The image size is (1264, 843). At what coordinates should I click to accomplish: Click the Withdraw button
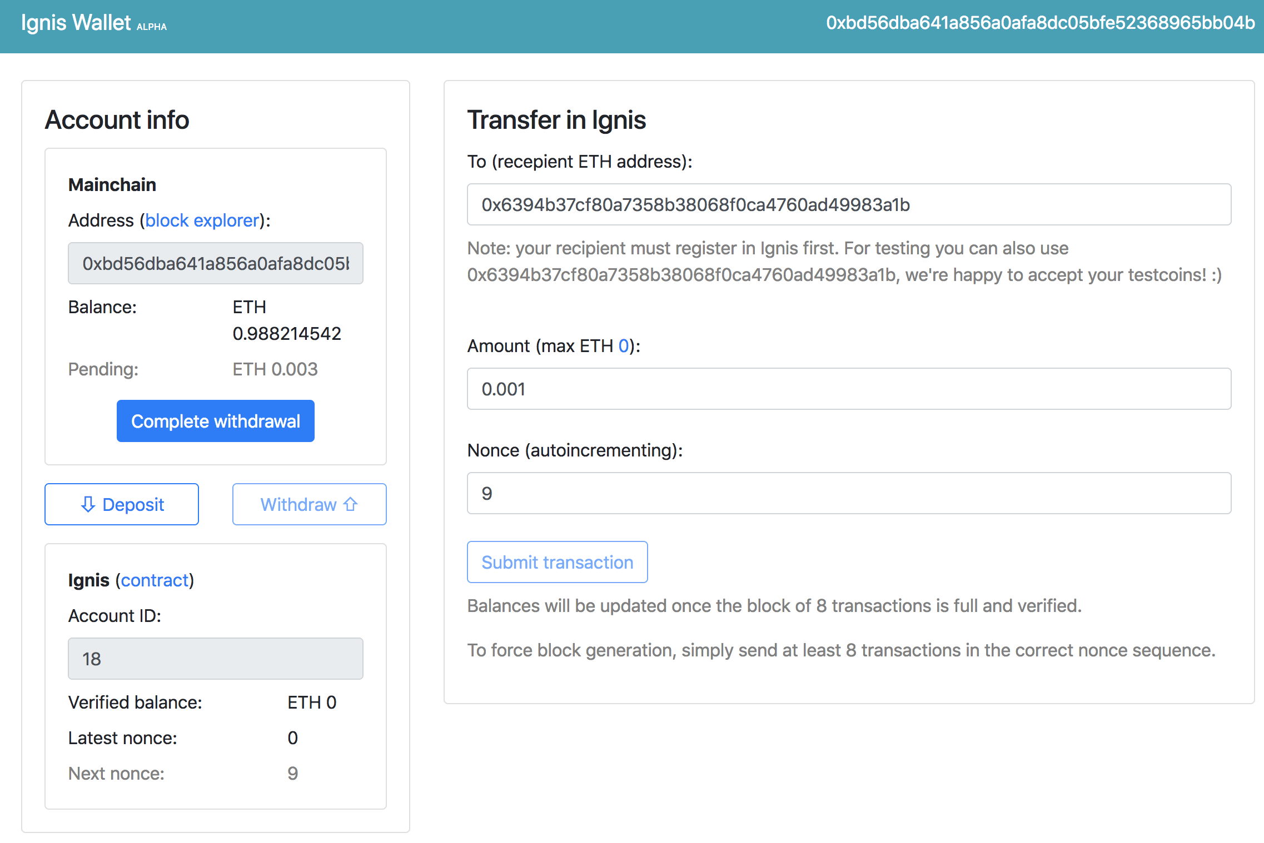coord(310,504)
